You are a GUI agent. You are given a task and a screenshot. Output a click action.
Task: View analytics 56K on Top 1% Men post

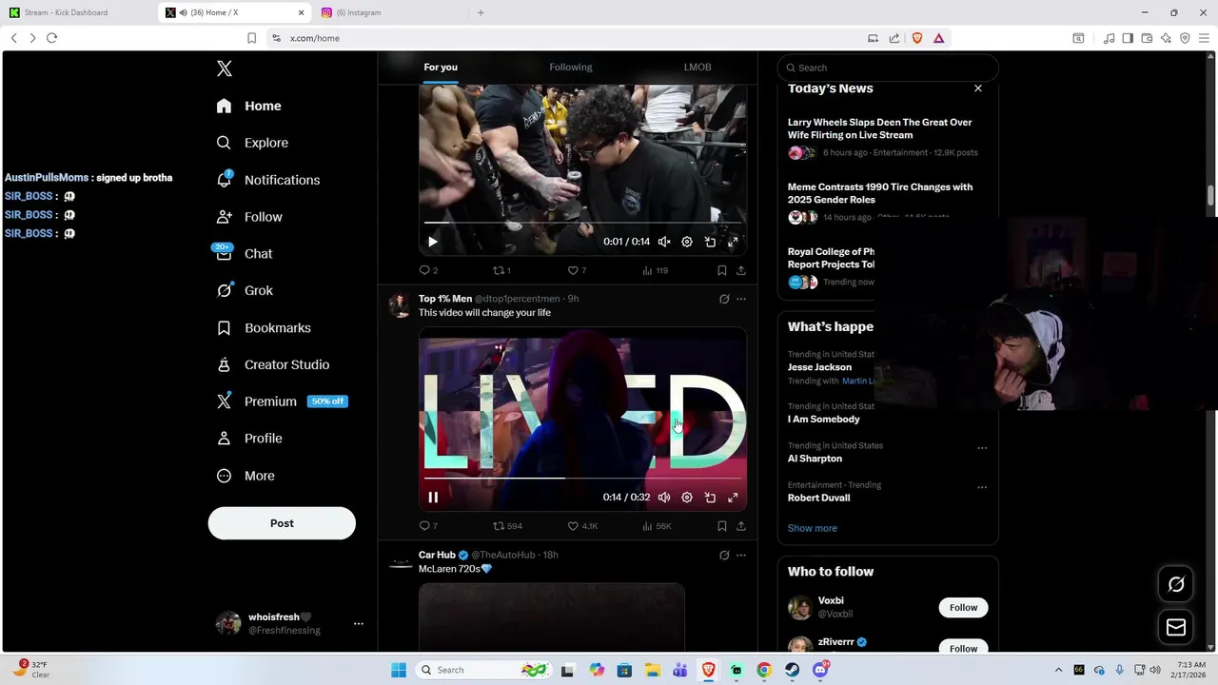point(657,526)
